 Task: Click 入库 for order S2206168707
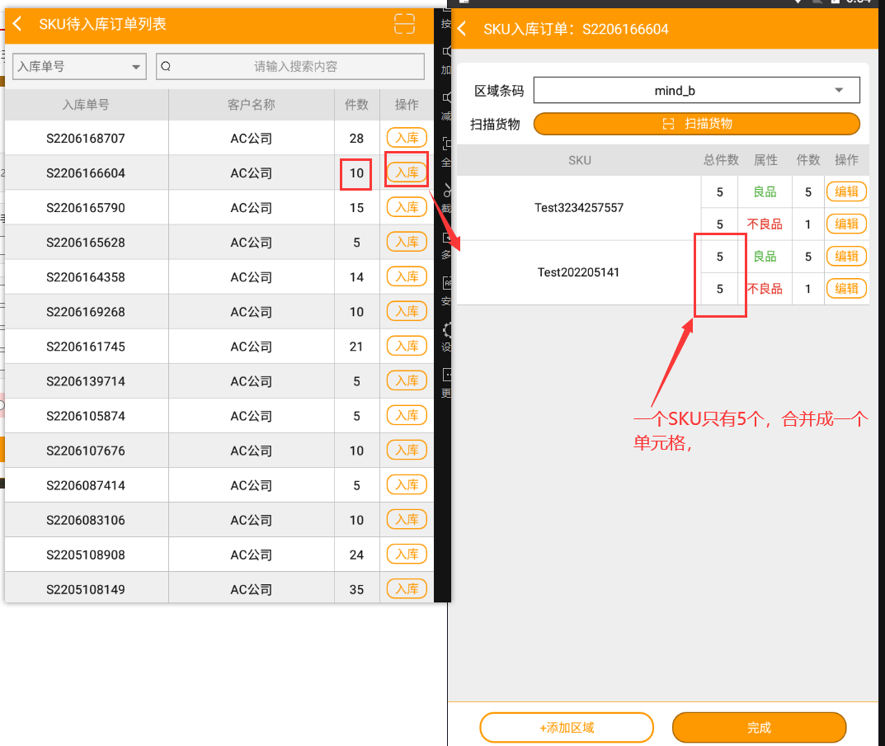pos(407,138)
